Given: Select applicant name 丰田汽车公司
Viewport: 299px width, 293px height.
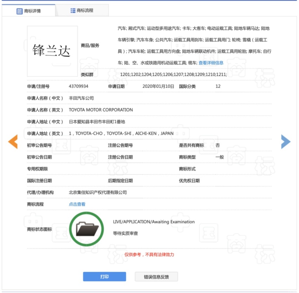Looking at the screenshot, I should tap(81, 98).
